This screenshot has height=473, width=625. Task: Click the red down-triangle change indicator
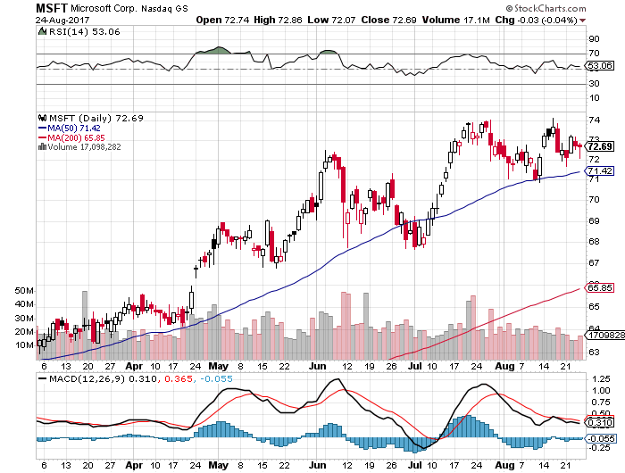pos(583,21)
